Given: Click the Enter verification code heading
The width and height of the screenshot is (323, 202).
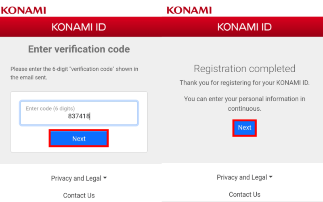Looking at the screenshot, I should (x=79, y=49).
